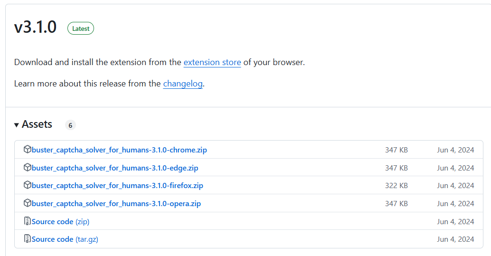Download Source code (zip)
Viewport: 491px width, 256px height.
(60, 222)
